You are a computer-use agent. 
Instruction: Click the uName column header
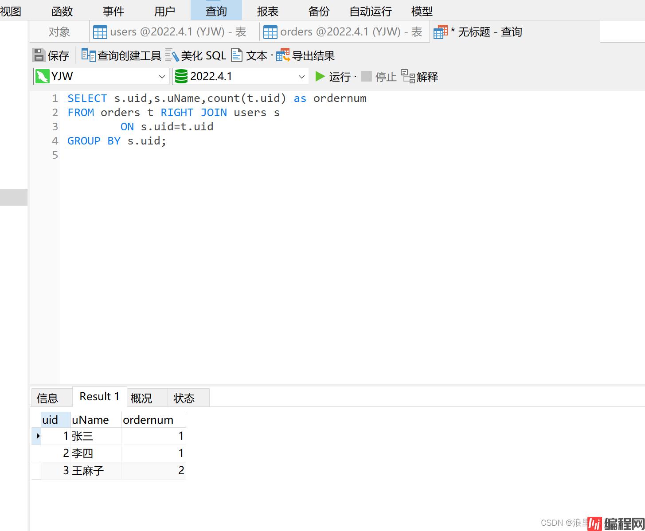tap(96, 420)
